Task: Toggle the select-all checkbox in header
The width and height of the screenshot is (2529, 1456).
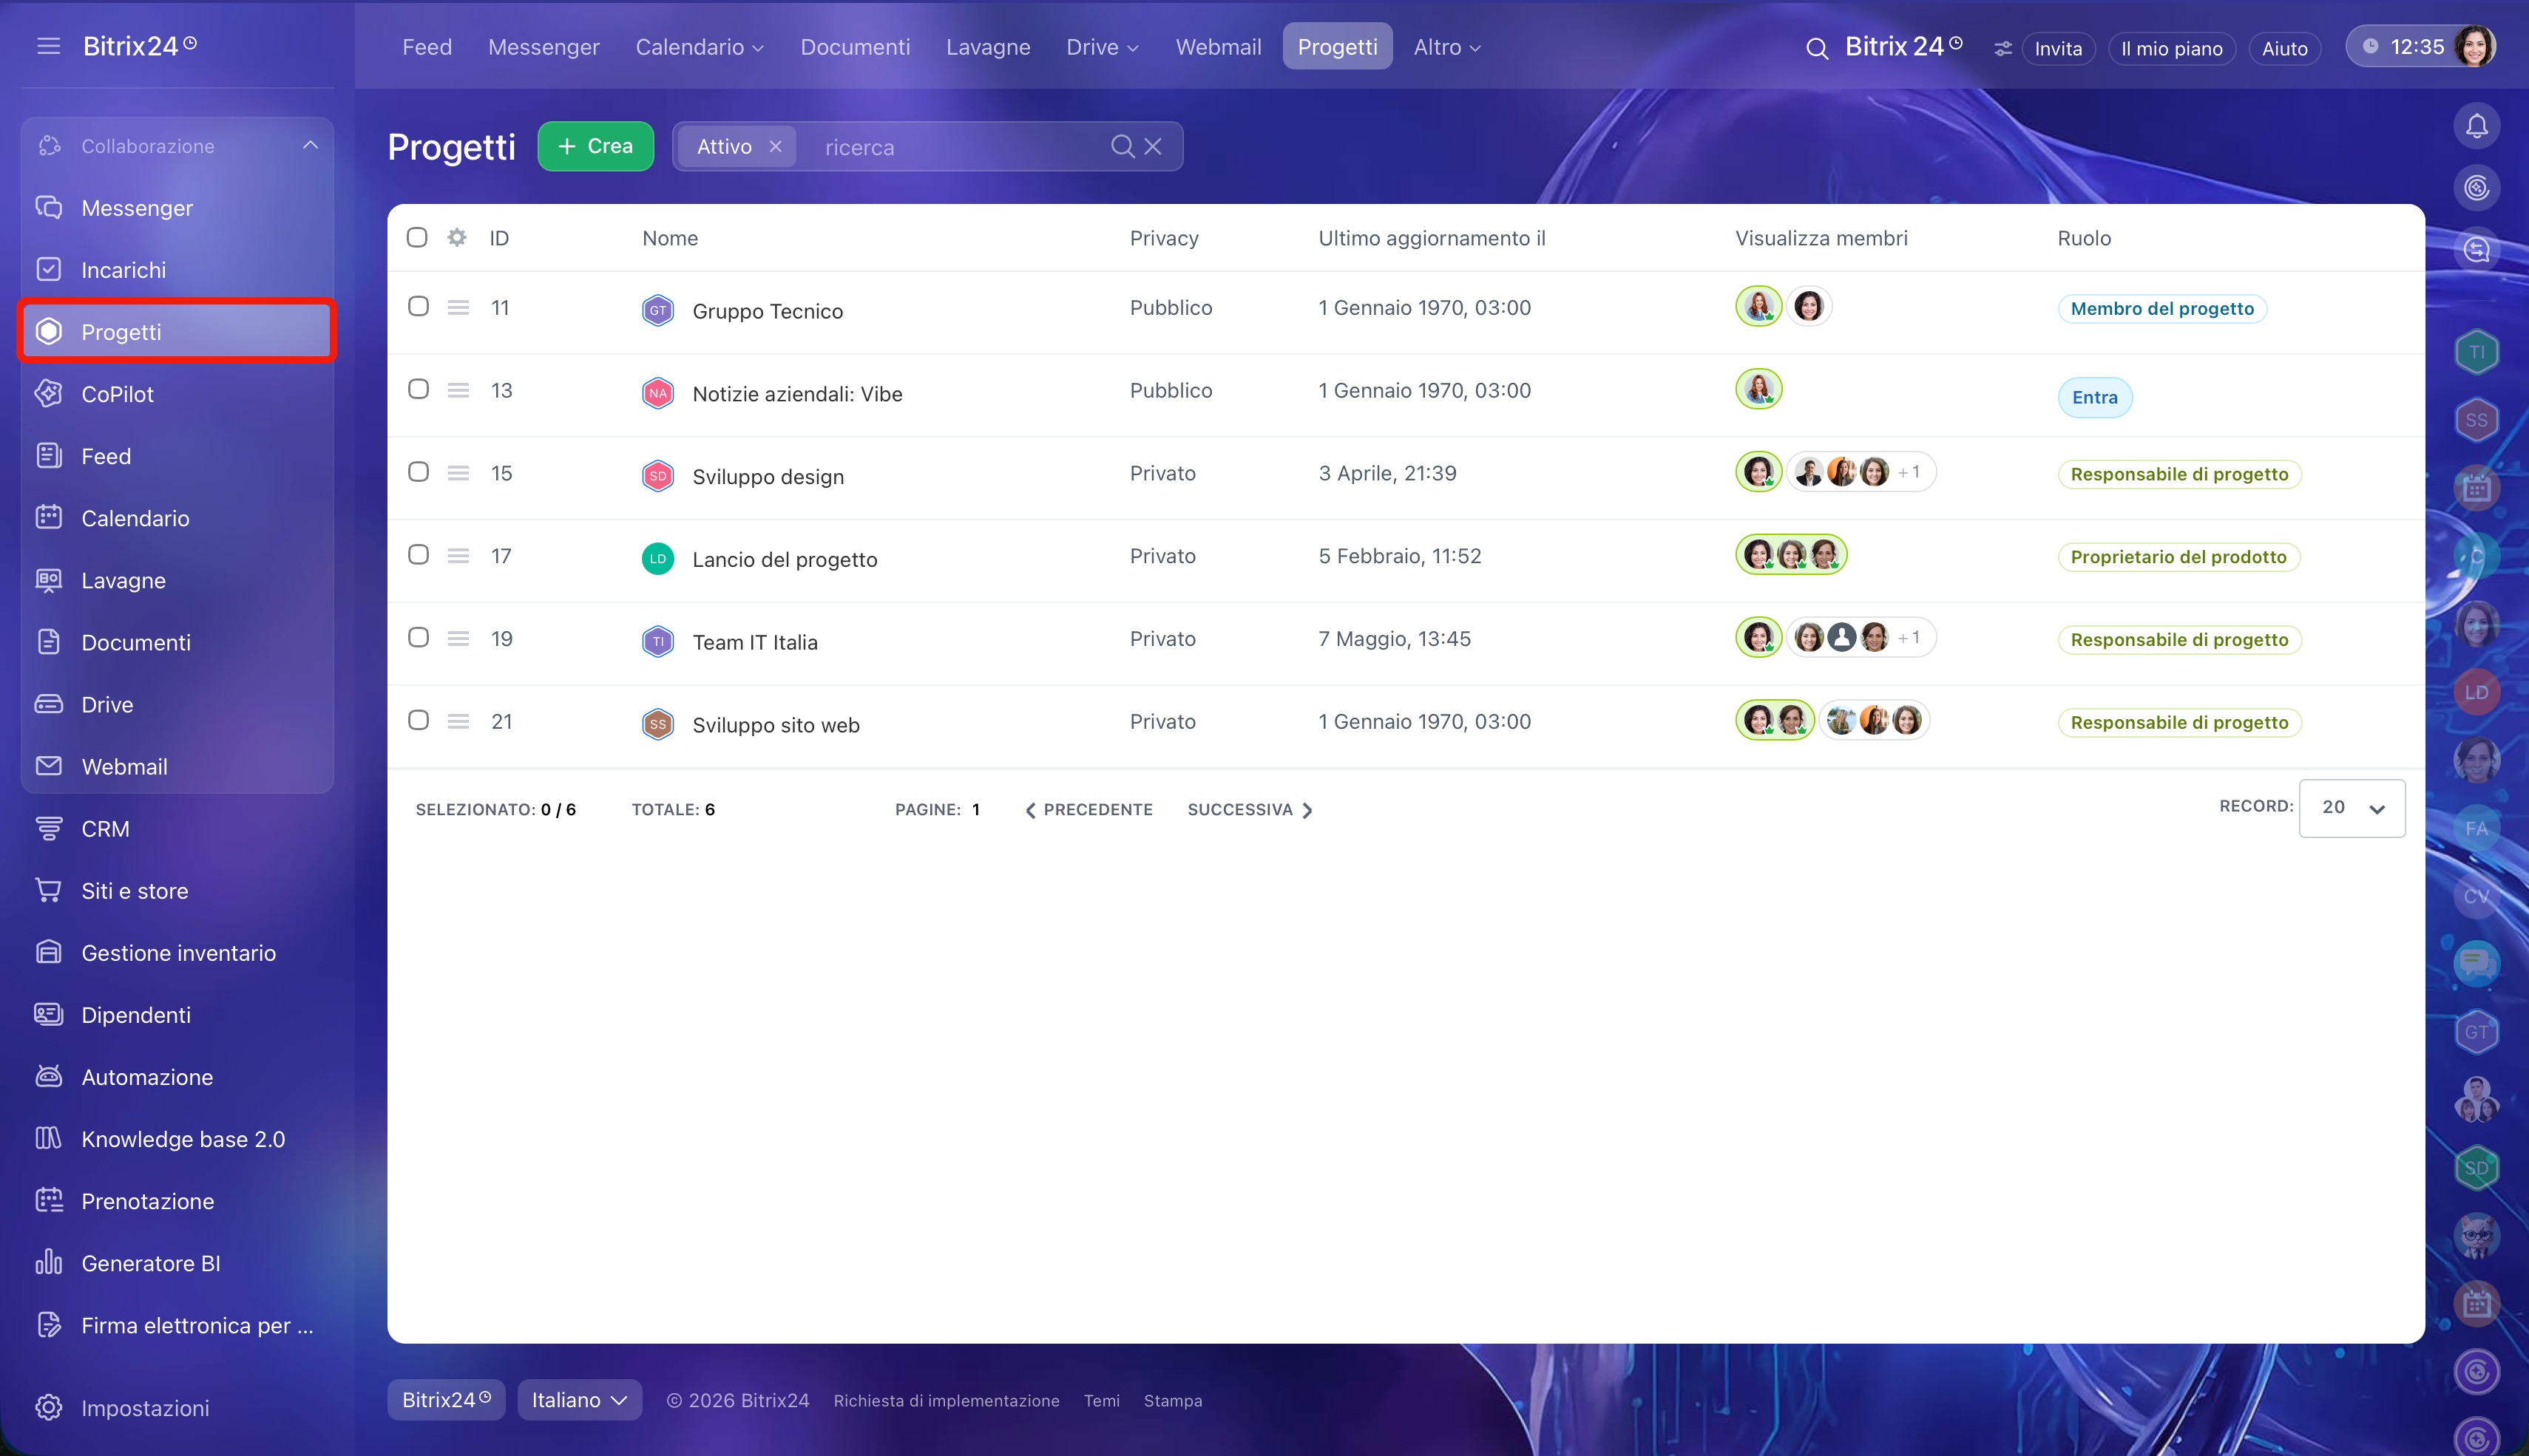Action: tap(417, 237)
